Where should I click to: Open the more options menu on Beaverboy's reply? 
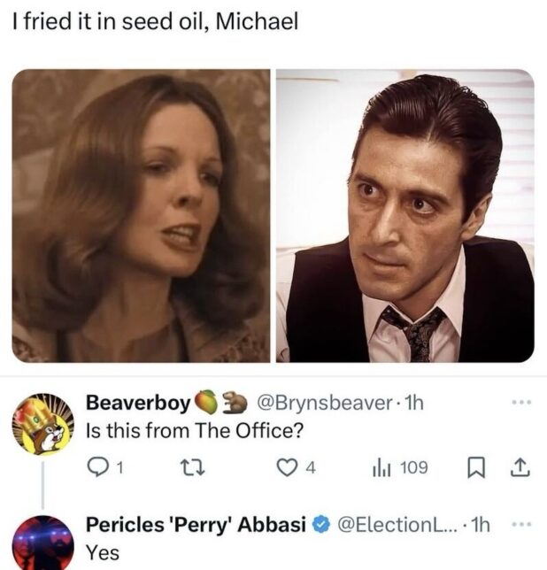(x=524, y=403)
